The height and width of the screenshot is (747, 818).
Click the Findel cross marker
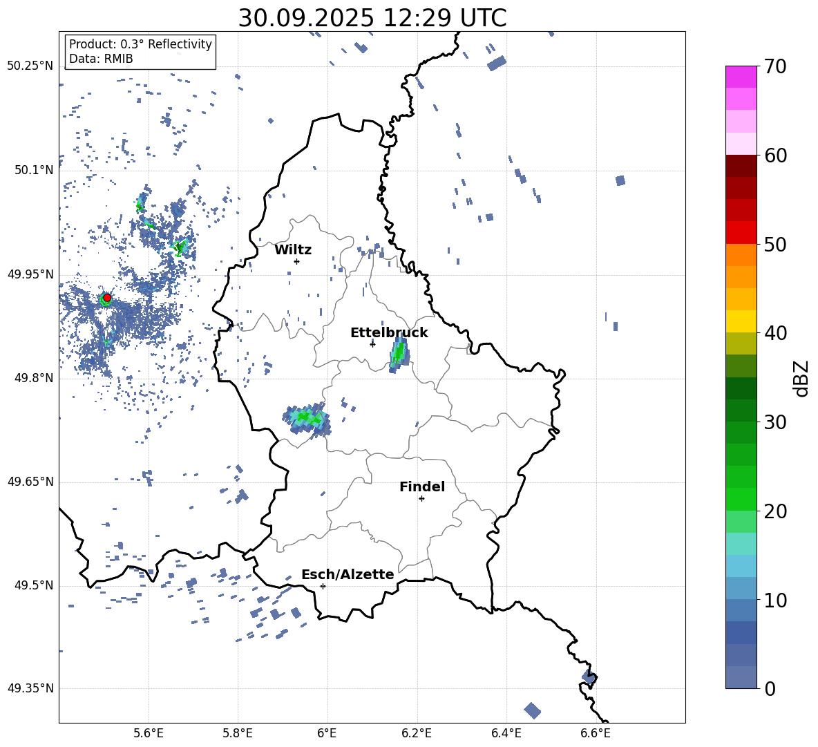[421, 499]
